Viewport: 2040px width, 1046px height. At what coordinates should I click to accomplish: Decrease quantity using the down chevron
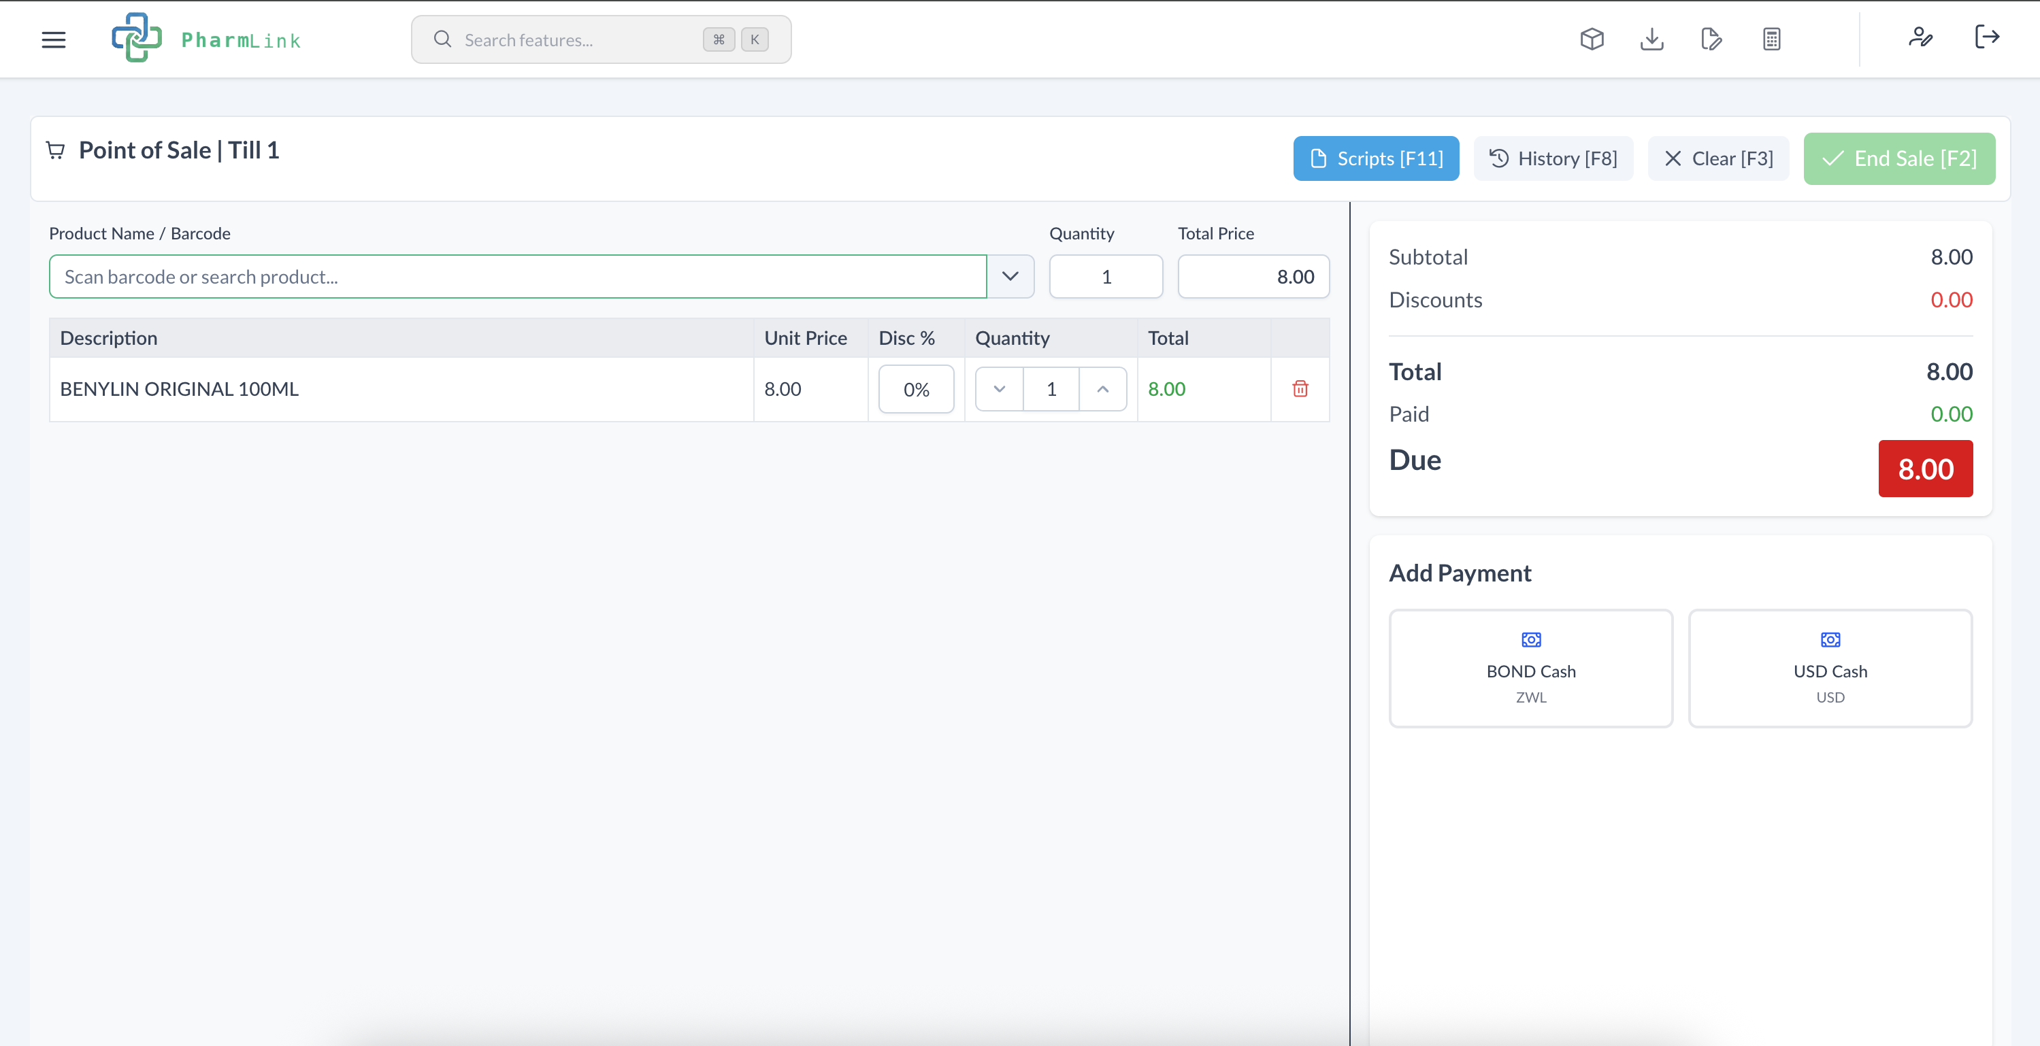pos(999,388)
